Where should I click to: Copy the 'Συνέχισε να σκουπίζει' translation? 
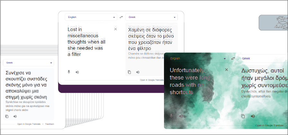pos(7,116)
